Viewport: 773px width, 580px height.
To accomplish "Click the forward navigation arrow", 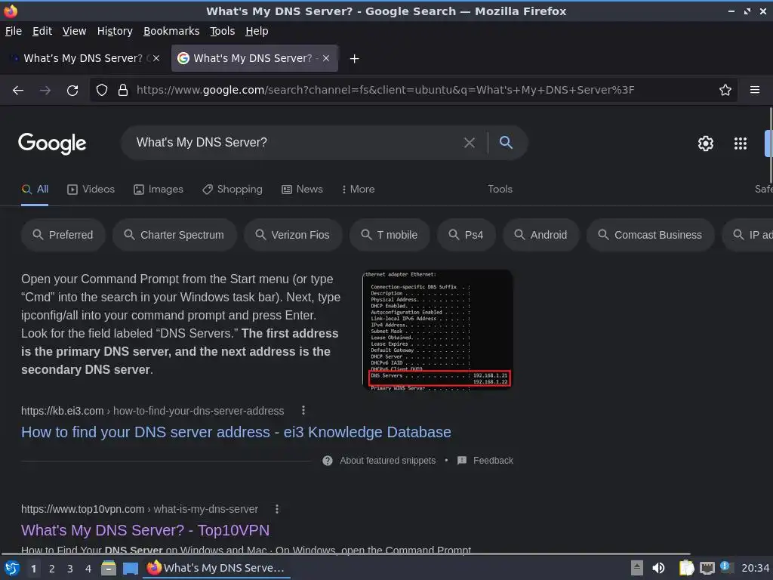I will tap(45, 91).
